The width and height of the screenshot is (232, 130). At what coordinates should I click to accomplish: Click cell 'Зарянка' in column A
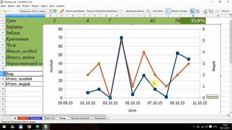[x=24, y=27]
